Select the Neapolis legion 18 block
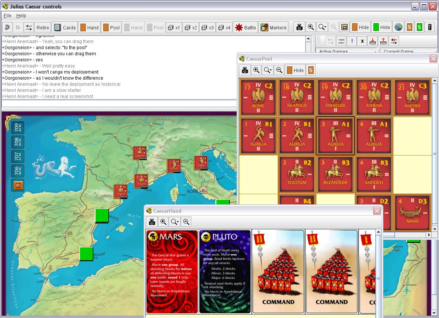439x318 pixels. (297, 97)
